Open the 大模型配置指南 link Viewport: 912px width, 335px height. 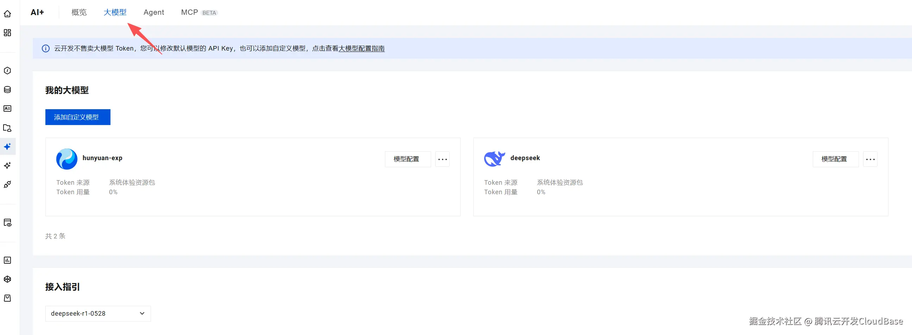coord(361,48)
